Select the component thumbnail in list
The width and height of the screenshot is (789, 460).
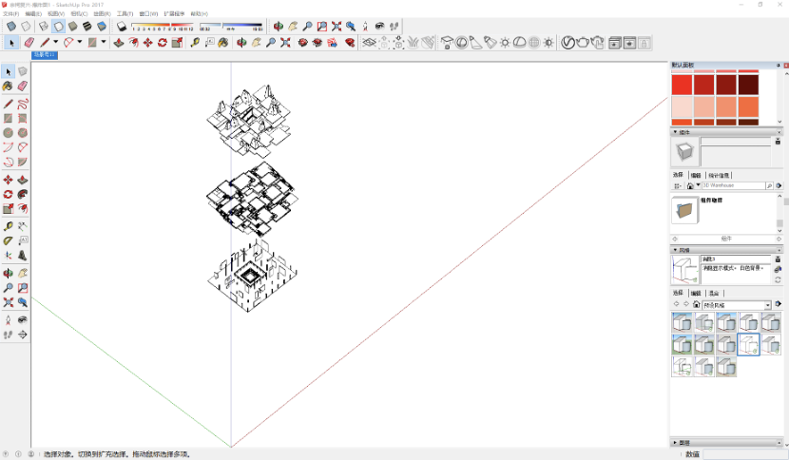tap(684, 210)
